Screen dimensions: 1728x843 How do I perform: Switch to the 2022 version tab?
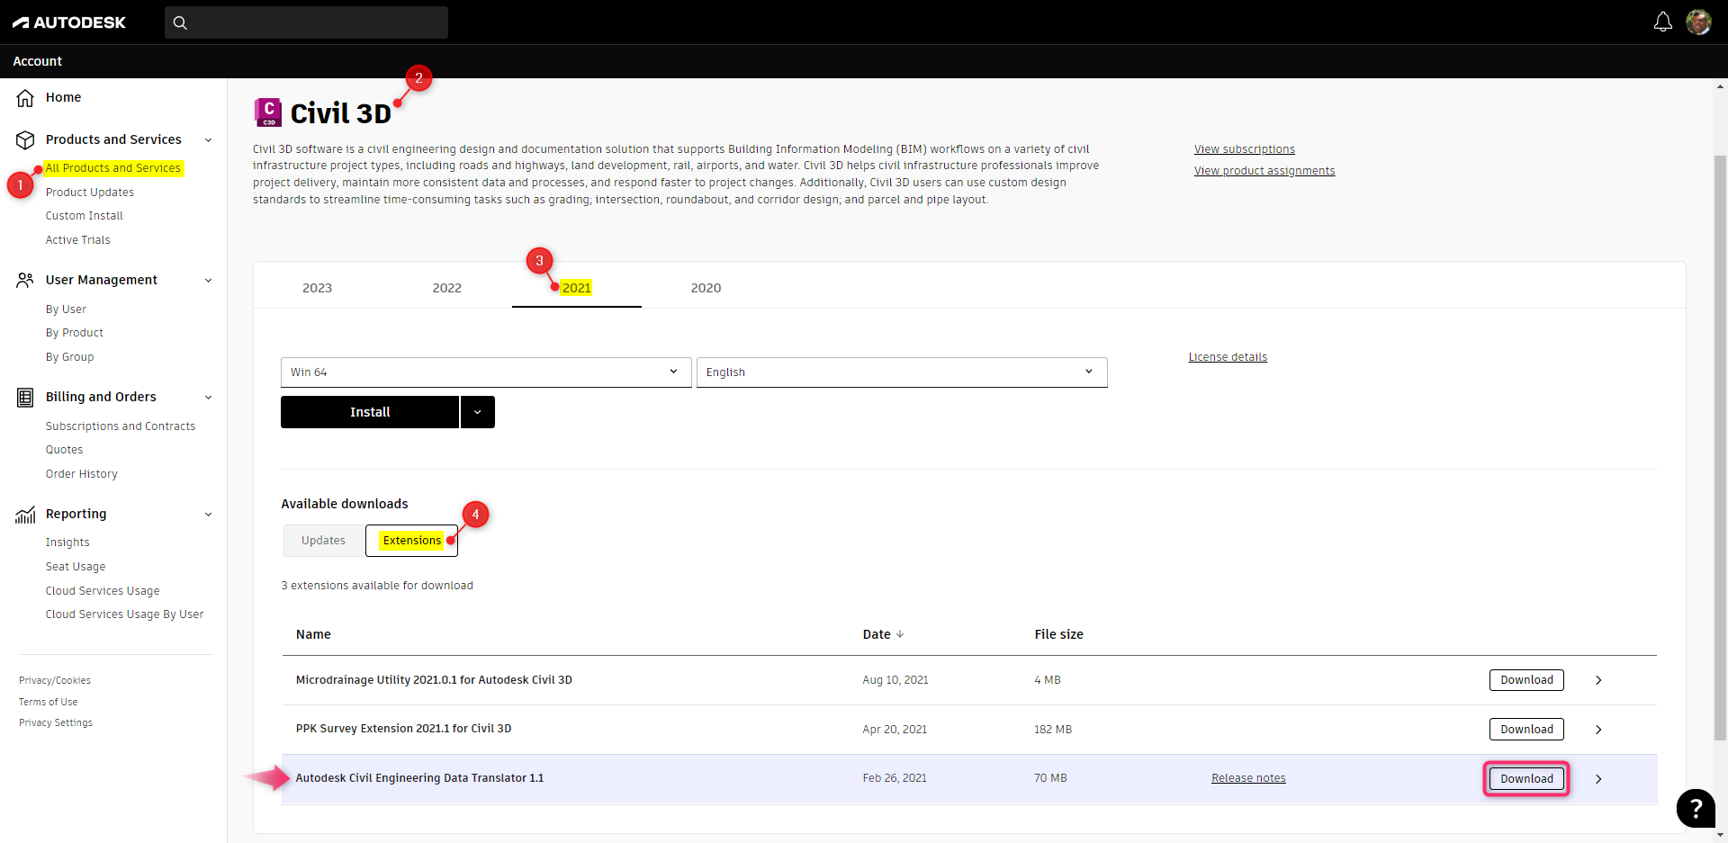click(447, 288)
